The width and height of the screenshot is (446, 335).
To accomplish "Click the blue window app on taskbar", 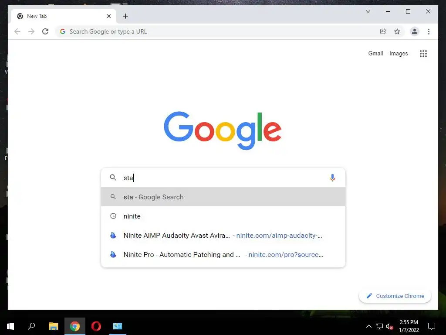I will coord(118,326).
